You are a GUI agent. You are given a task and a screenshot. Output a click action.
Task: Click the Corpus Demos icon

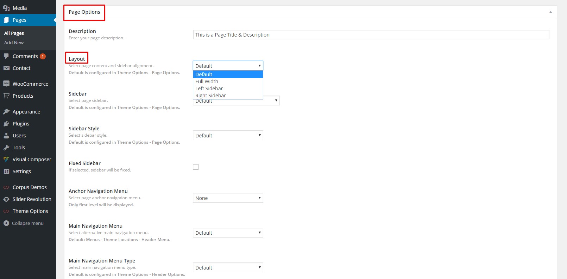6,187
